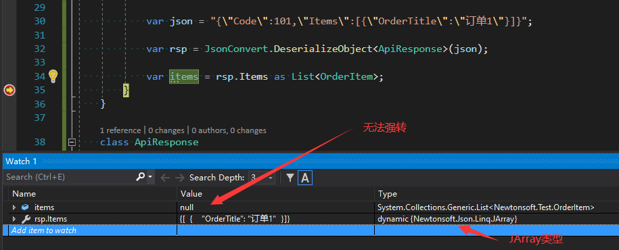Viewport: 619px width, 250px height.
Task: Click the Watch 1 panel title
Action: [21, 161]
